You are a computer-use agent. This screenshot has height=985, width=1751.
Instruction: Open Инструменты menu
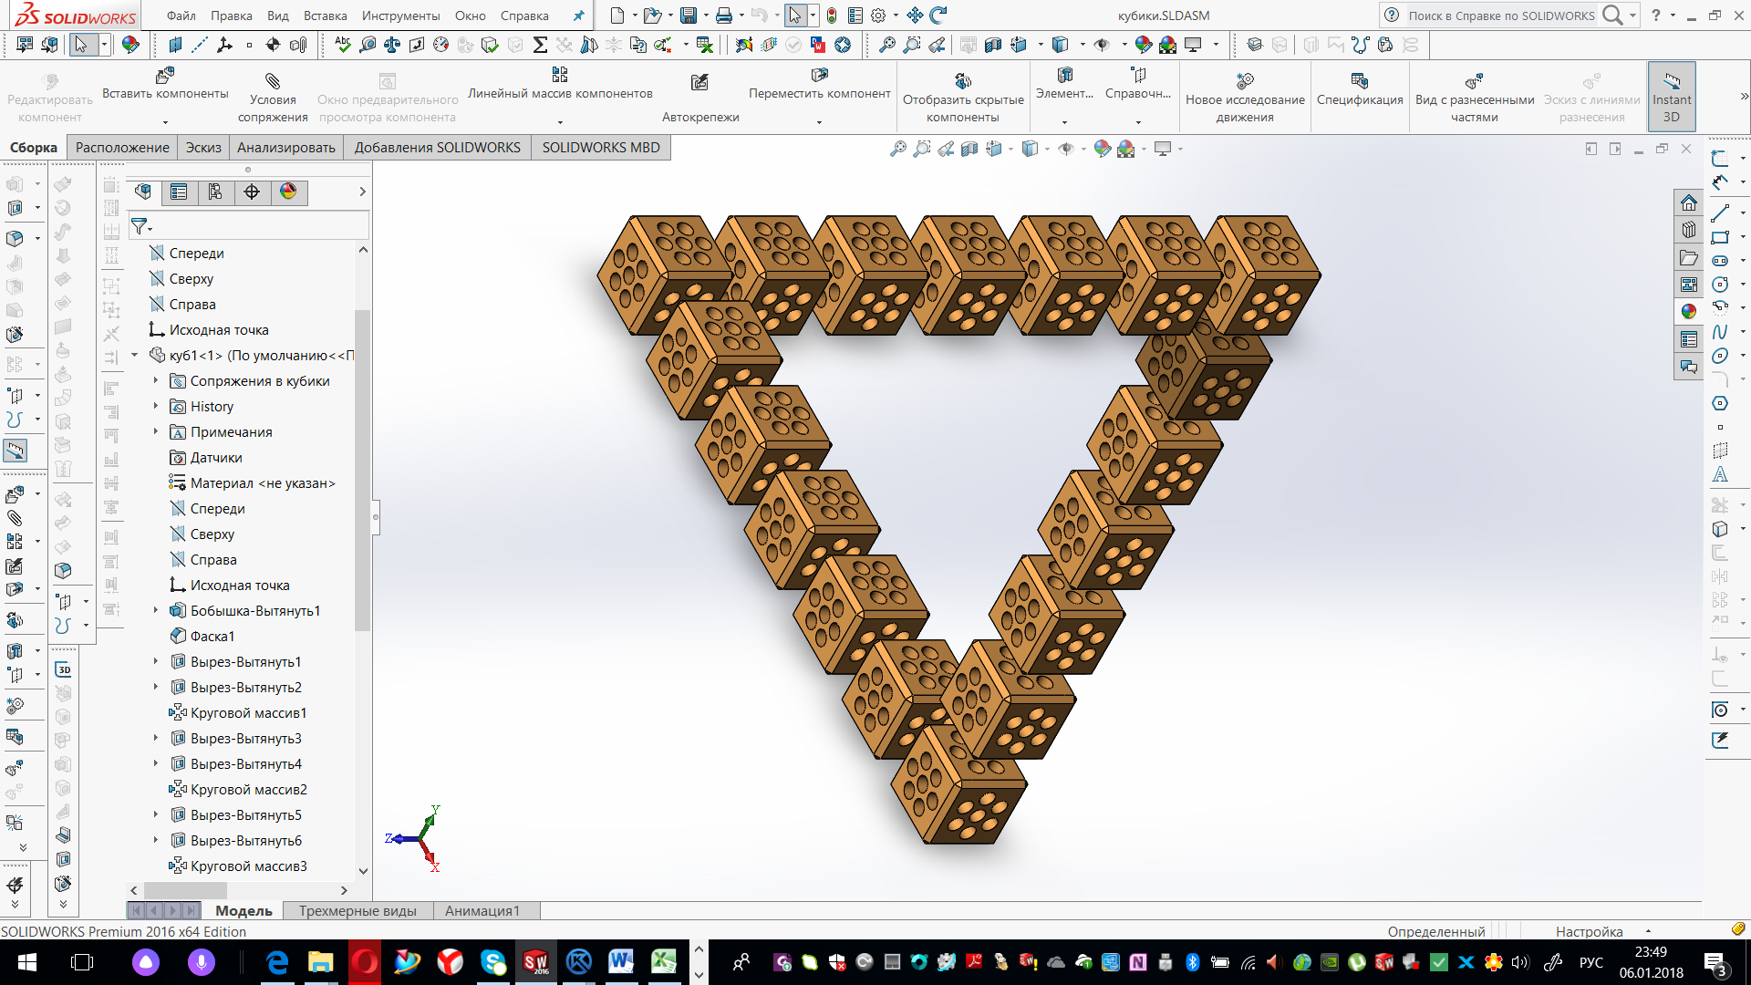coord(400,16)
